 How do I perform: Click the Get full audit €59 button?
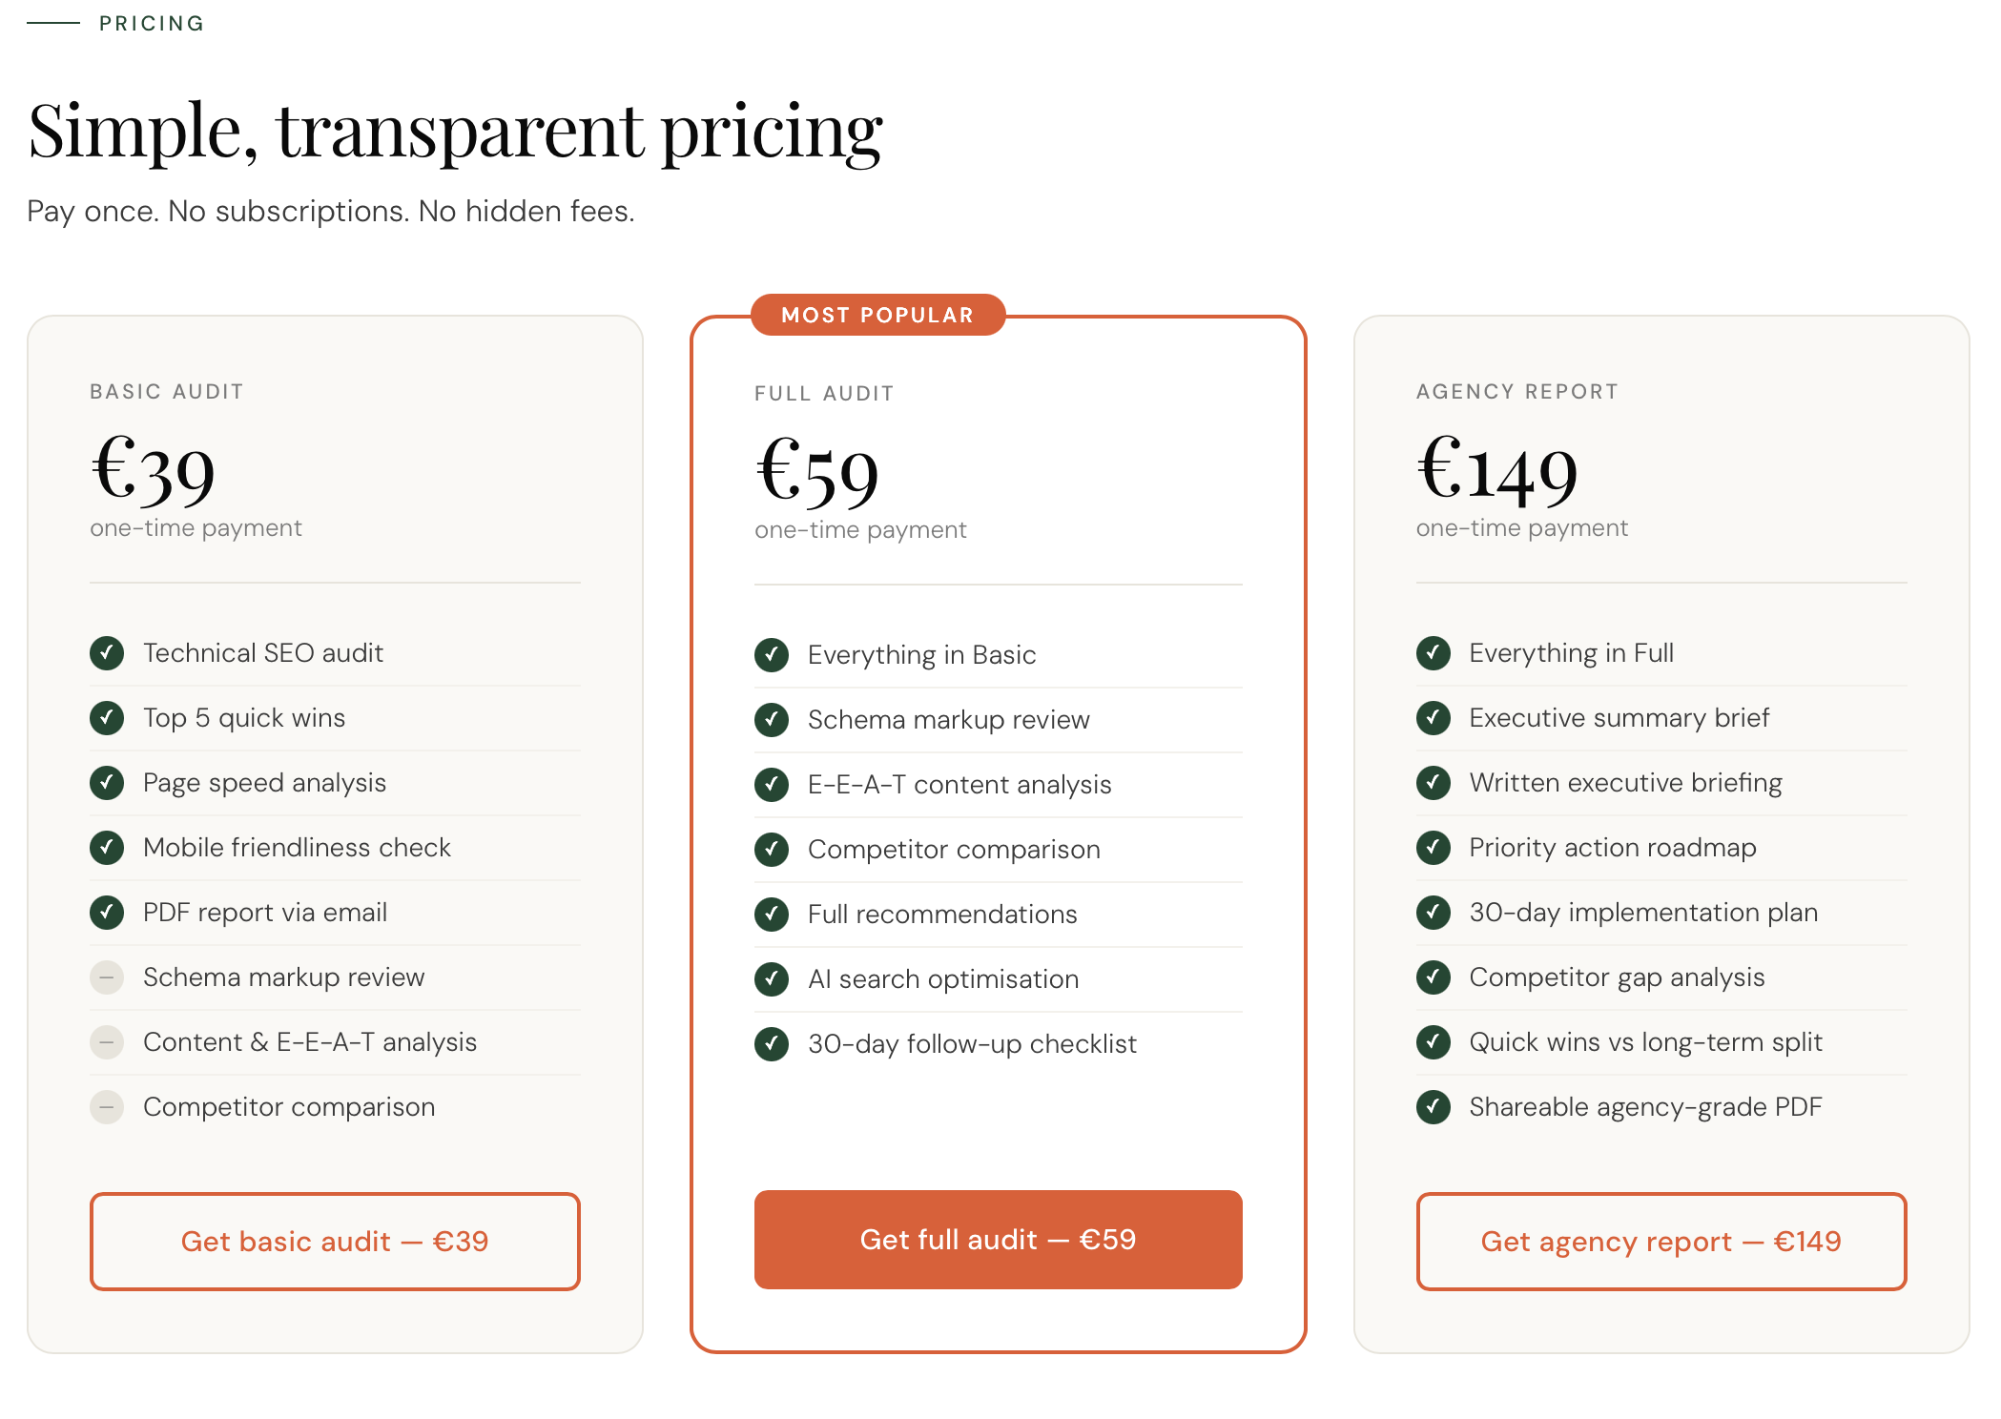point(998,1239)
